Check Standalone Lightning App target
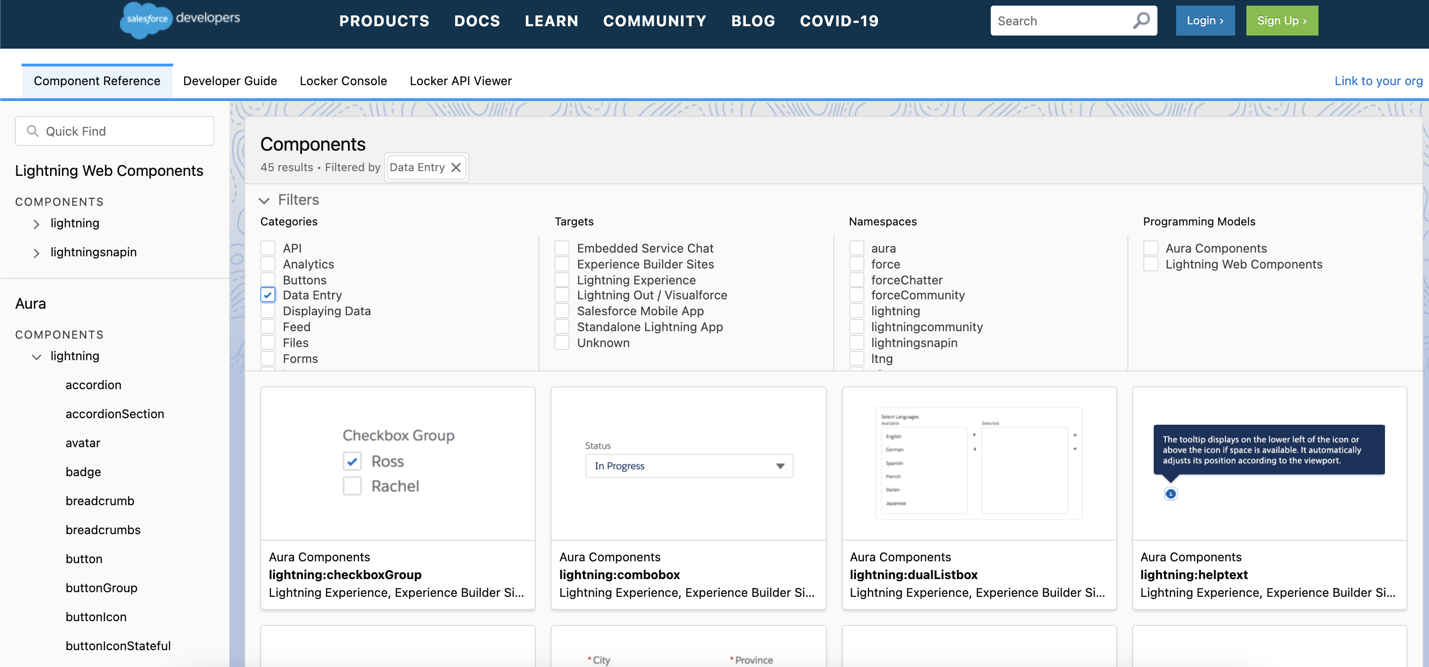Screen dimensions: 1429x667 (x=562, y=327)
